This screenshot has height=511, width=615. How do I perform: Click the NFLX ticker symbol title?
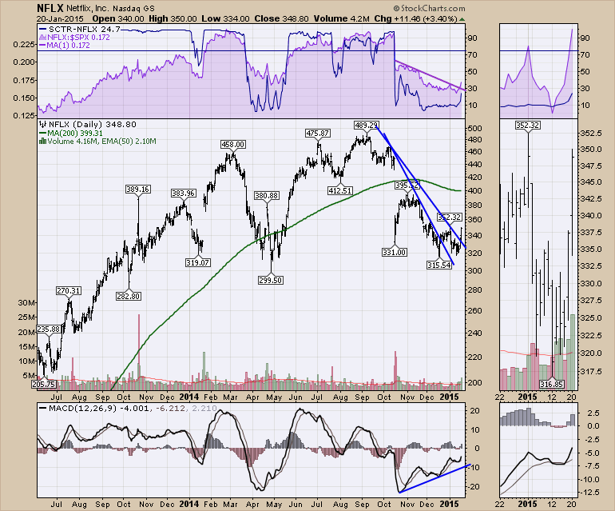tap(50, 8)
